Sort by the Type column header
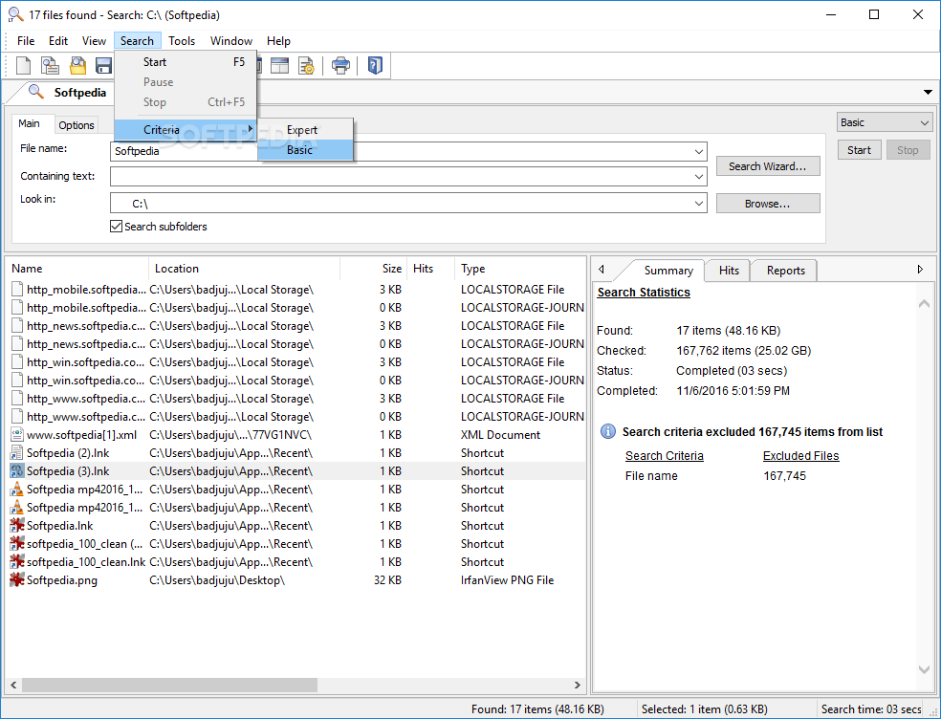 [x=519, y=269]
